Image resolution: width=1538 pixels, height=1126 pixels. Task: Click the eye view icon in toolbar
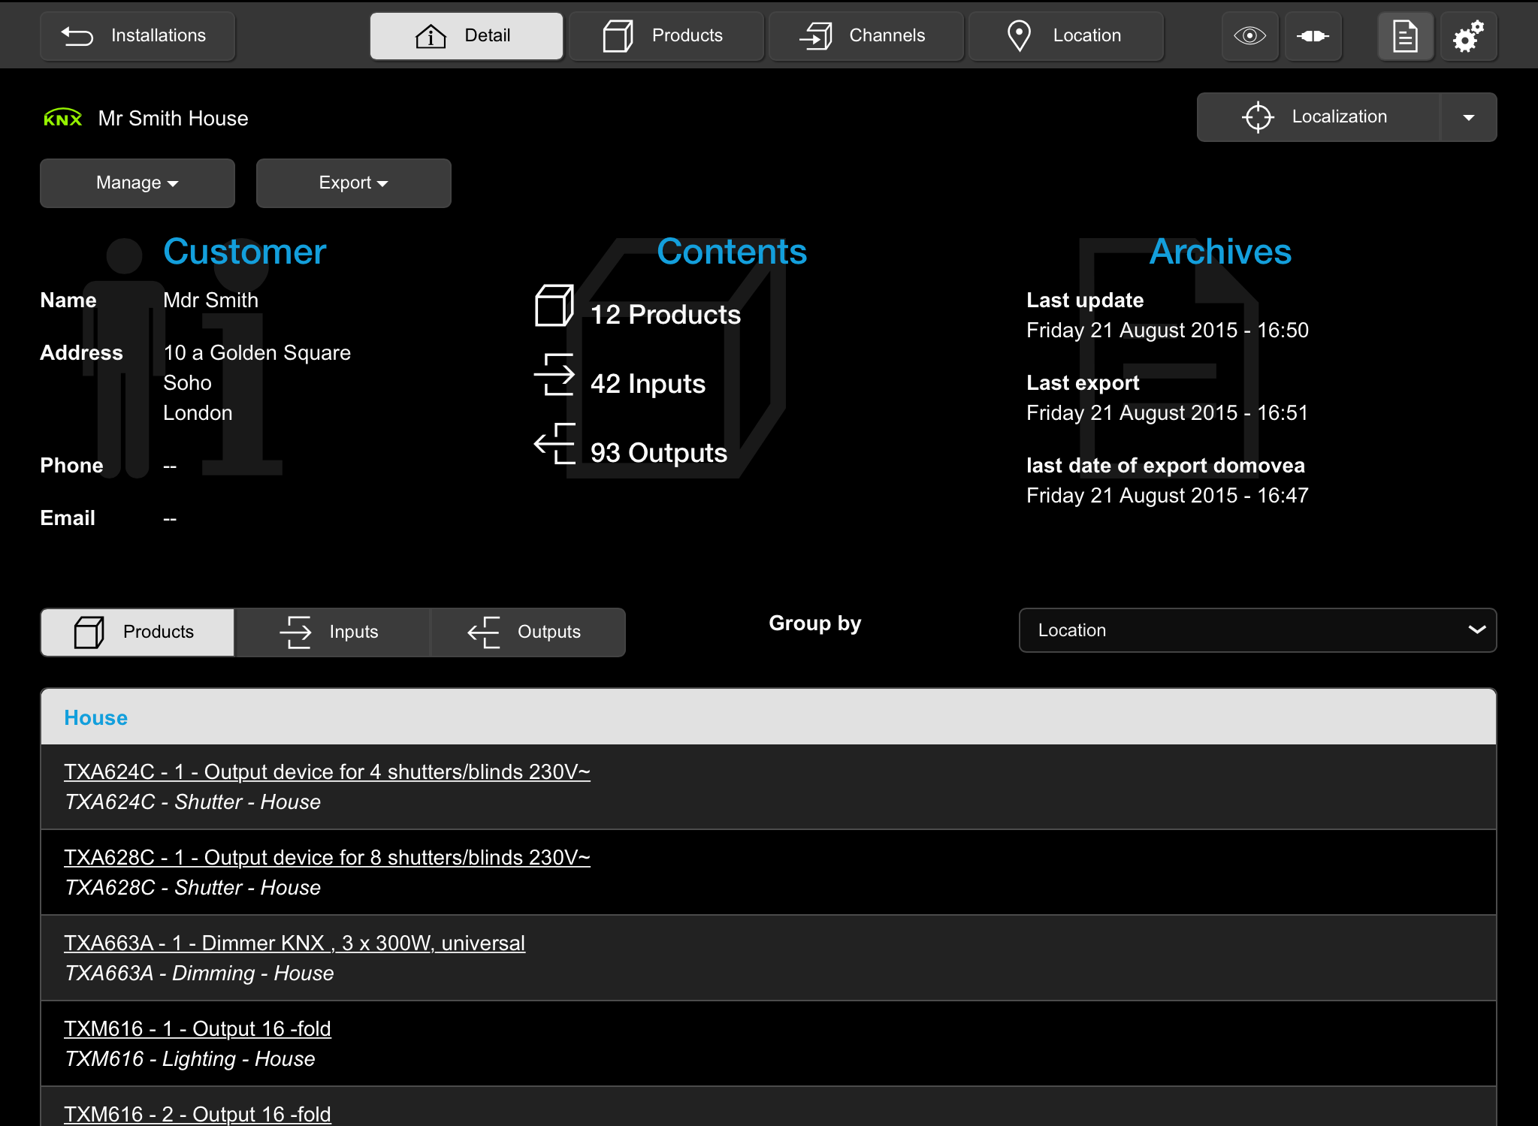(1249, 35)
